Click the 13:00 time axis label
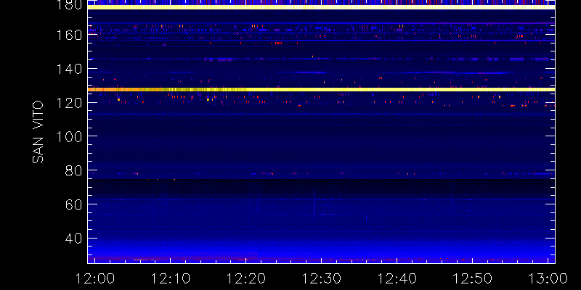 click(x=548, y=278)
